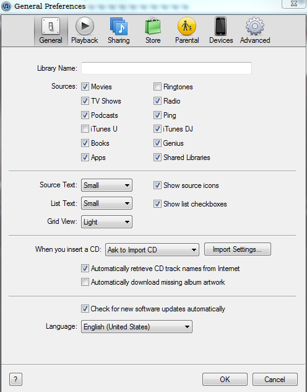Click the help question mark button
The height and width of the screenshot is (392, 307).
[x=15, y=380]
